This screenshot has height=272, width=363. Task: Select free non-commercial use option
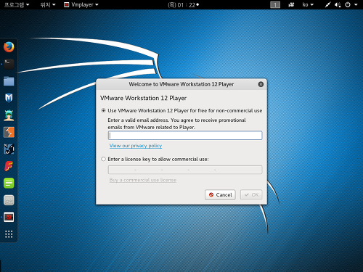click(x=103, y=110)
